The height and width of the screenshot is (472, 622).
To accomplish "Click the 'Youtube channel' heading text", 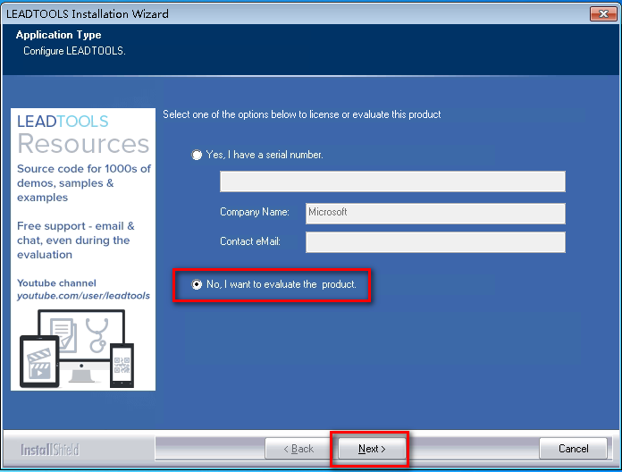I will coord(56,283).
